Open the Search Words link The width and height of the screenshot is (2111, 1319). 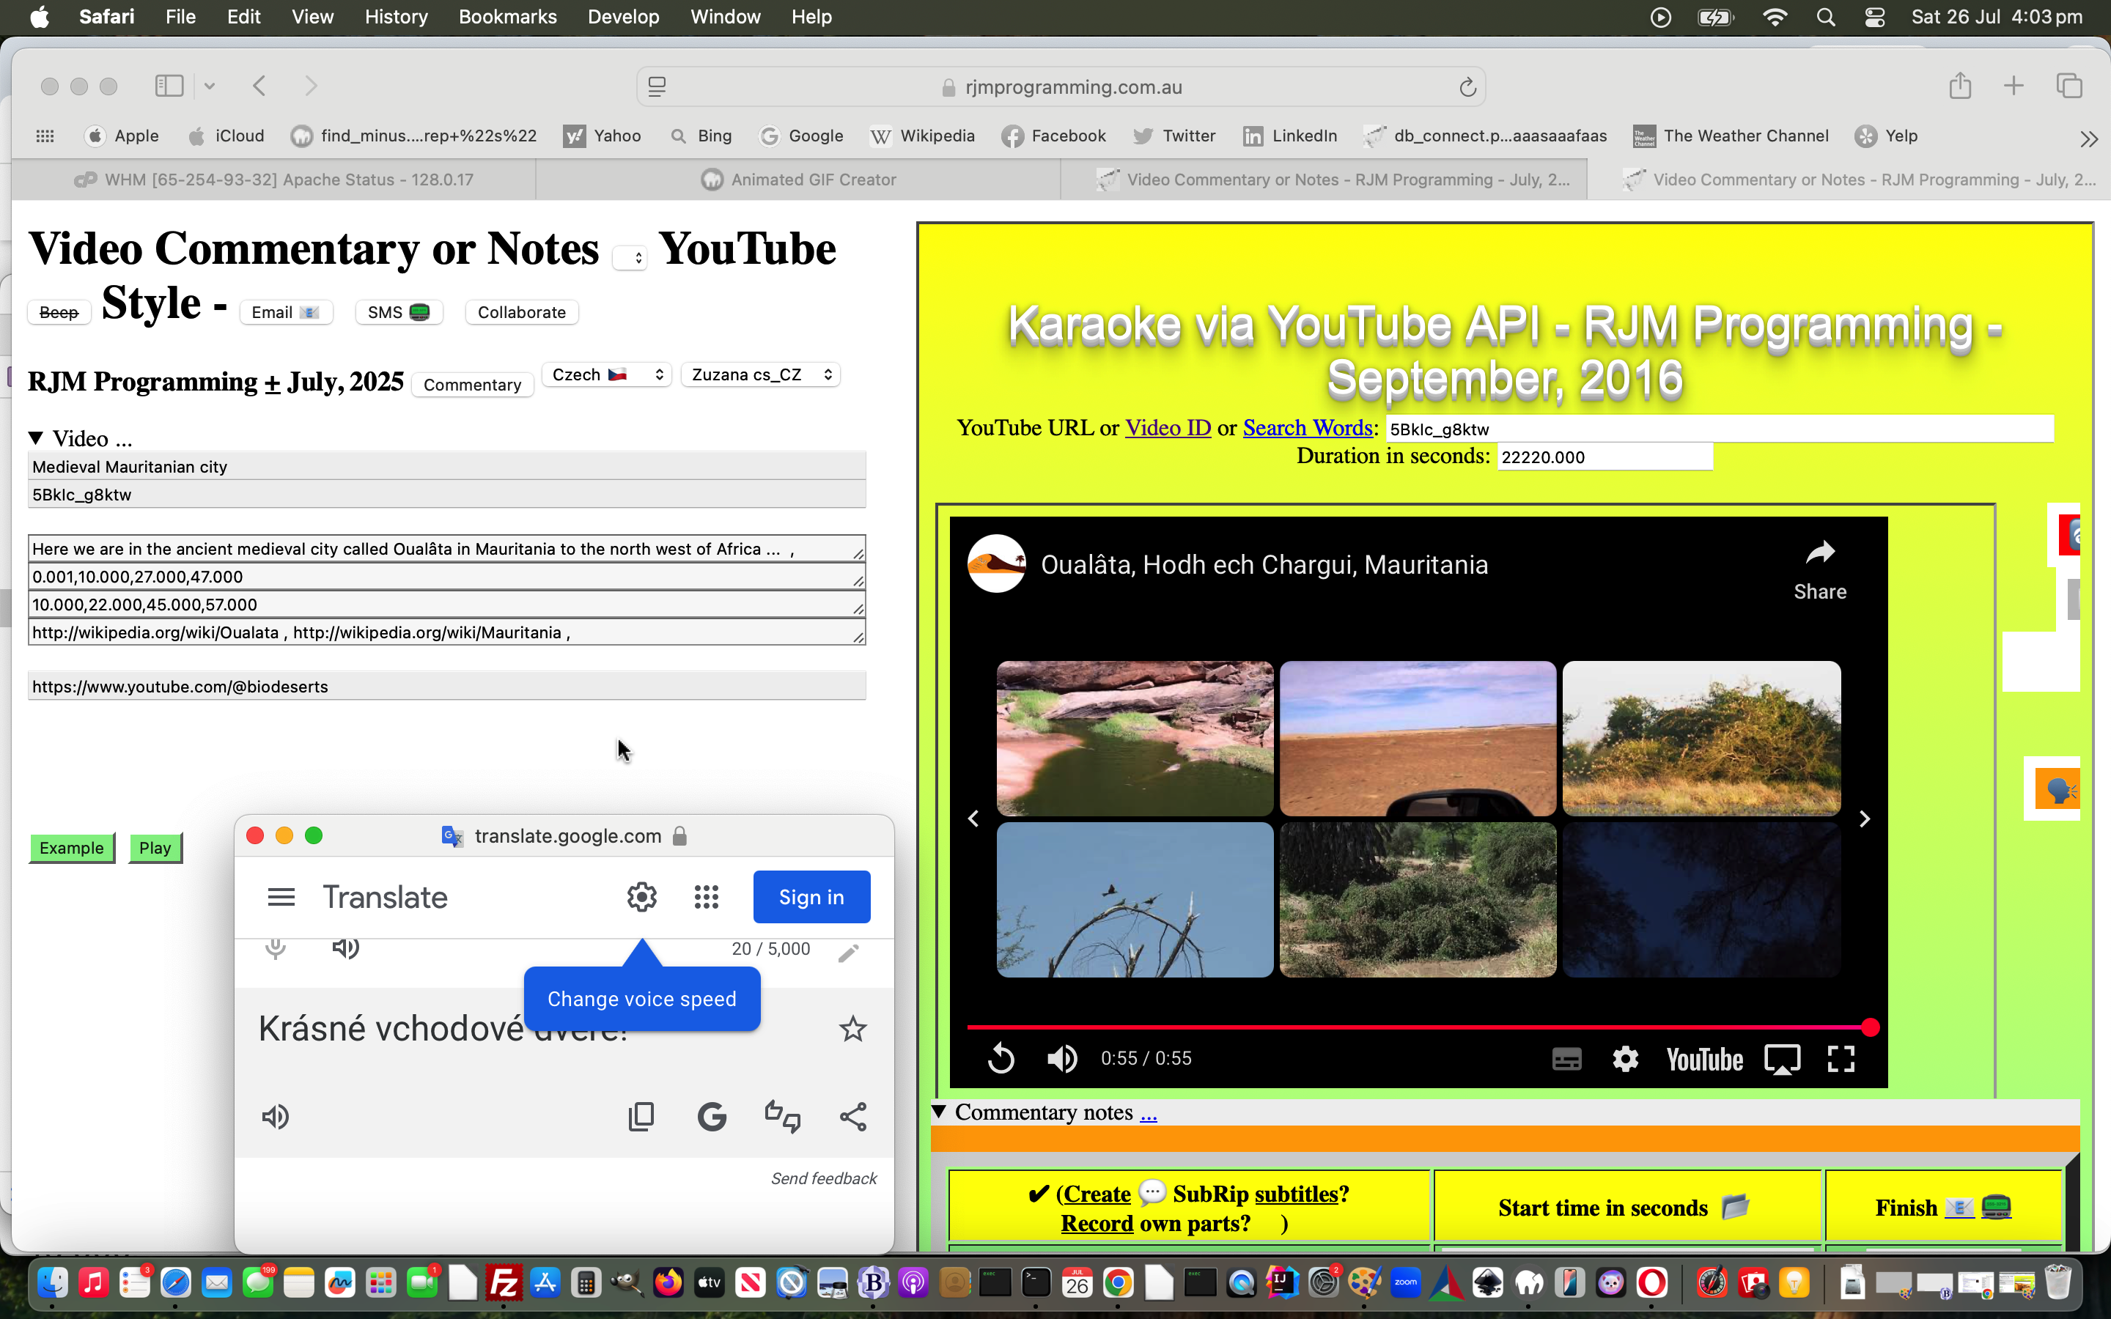1308,429
